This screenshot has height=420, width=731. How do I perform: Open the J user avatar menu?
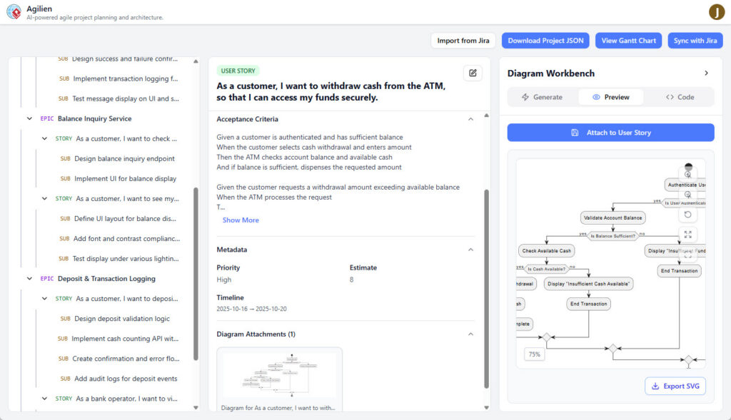coord(717,12)
